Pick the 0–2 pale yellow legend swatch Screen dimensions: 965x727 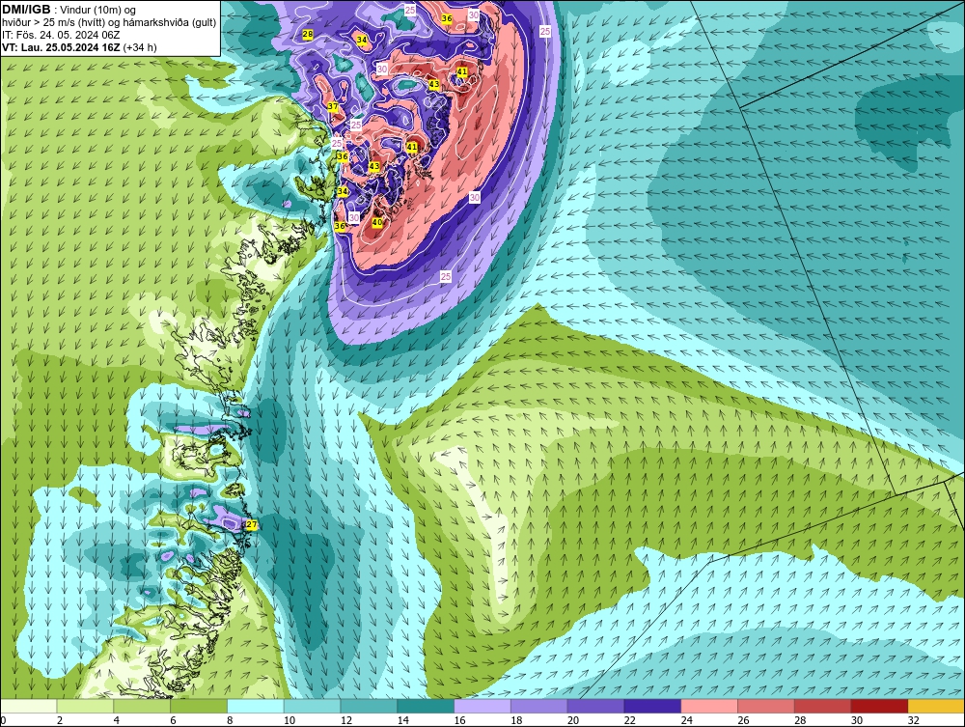pos(28,706)
